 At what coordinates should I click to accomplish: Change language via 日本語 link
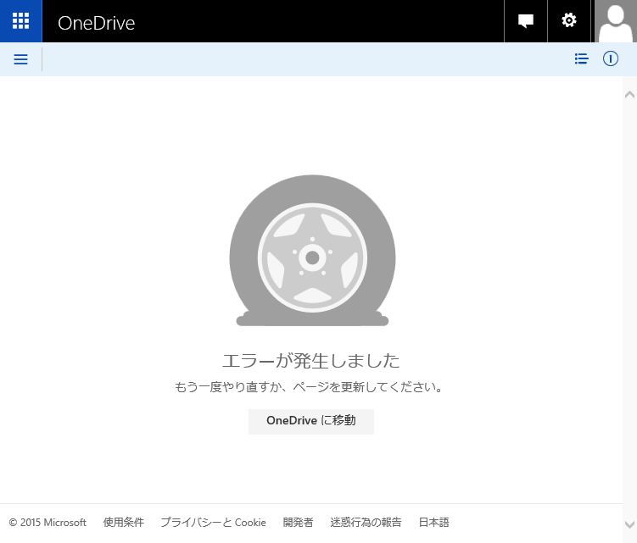click(433, 523)
